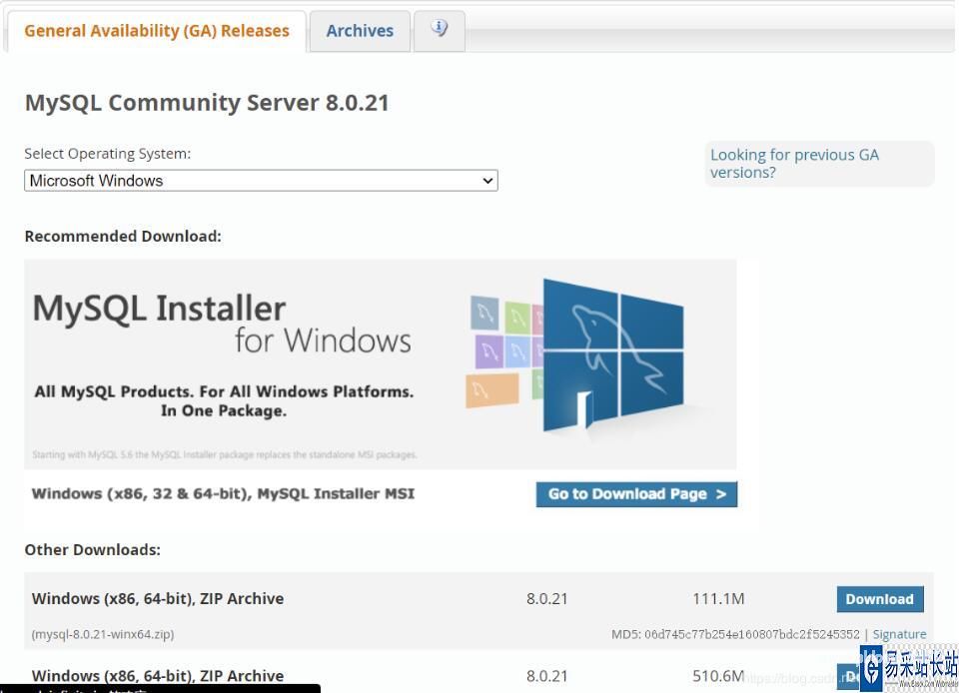Open the General Availability (GA) Releases tab

tap(157, 31)
